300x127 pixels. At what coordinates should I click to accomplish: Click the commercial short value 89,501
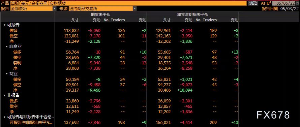click(72, 85)
